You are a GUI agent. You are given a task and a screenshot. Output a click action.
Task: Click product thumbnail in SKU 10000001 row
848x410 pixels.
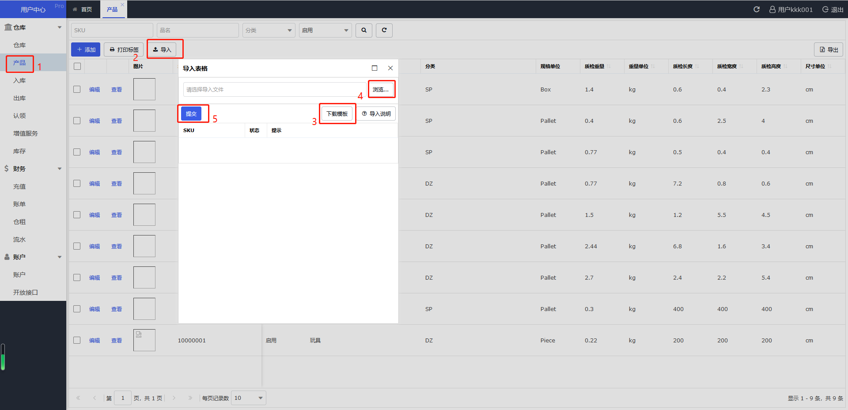tap(144, 340)
